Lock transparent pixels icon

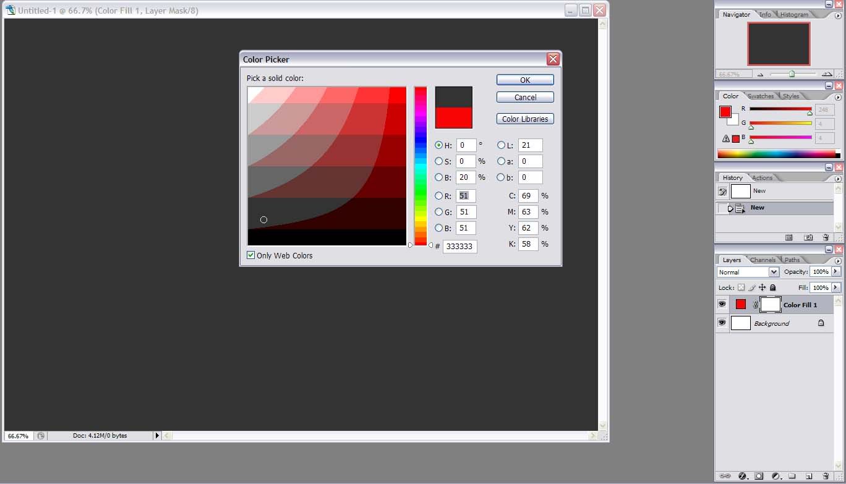(741, 287)
